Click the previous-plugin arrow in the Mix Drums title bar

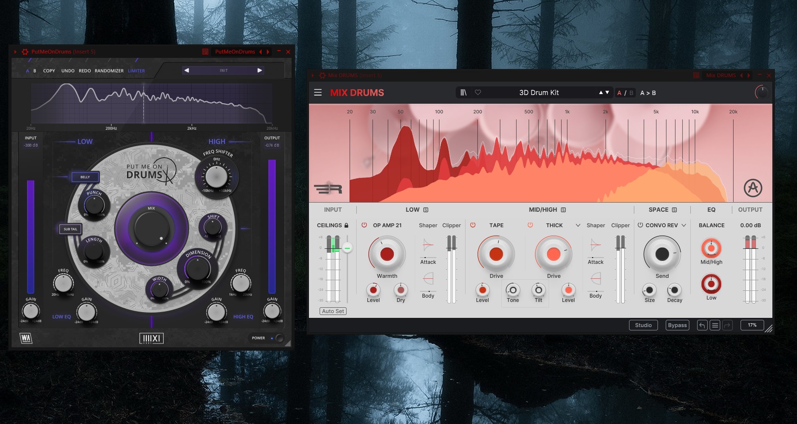pyautogui.click(x=741, y=76)
